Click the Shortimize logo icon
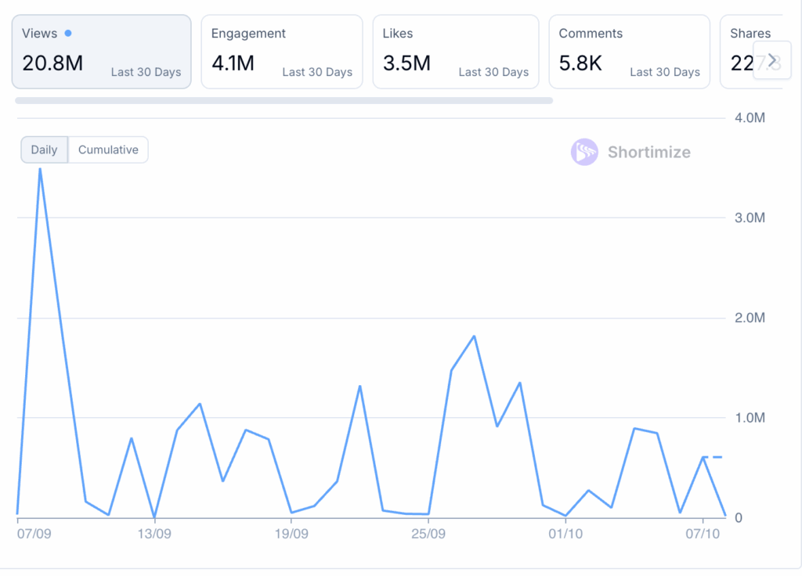 coord(584,152)
